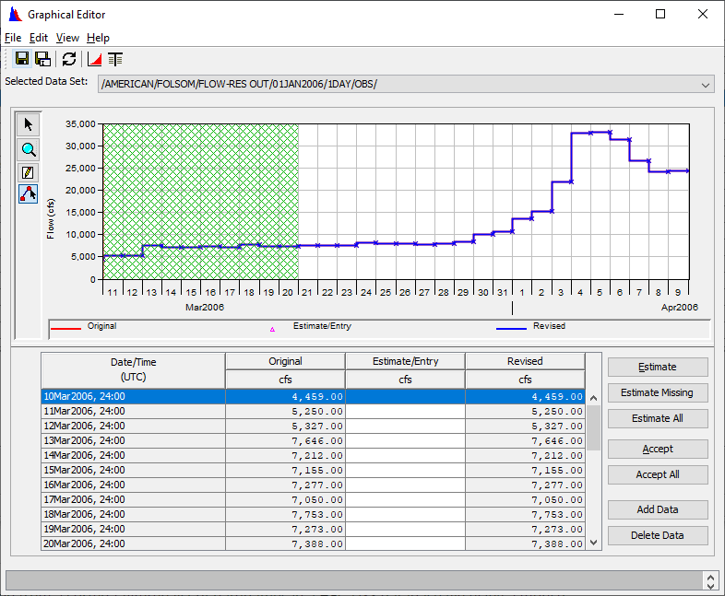Screen dimensions: 725x596
Task: Click the Save As toolbar icon
Action: click(x=42, y=59)
